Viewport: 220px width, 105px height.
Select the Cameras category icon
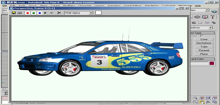(x=194, y=23)
